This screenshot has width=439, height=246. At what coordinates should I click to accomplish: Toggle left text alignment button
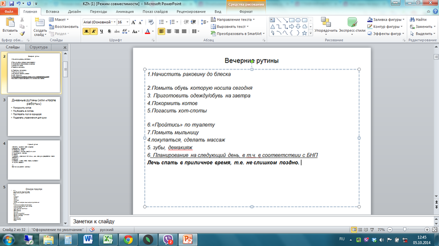[x=161, y=31]
